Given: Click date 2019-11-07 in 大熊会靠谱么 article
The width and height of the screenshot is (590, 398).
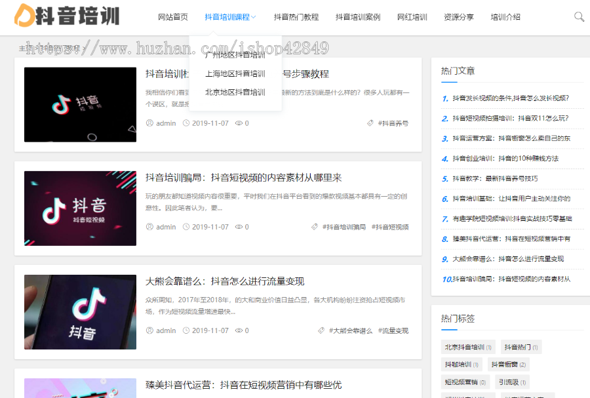Looking at the screenshot, I should [x=210, y=330].
